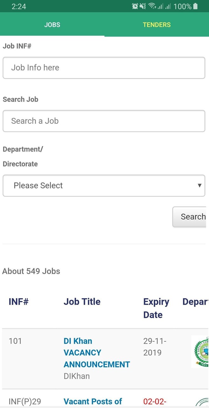Click the Job Info here input field
This screenshot has width=209, height=408.
coord(104,68)
